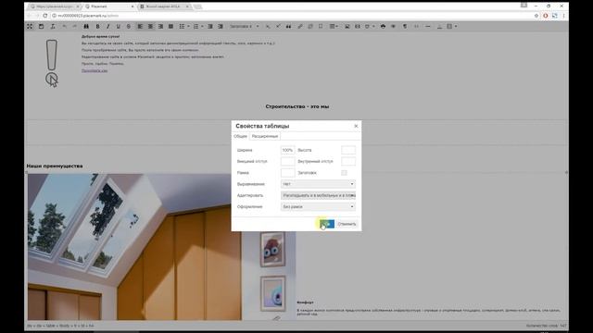Click the Opera extension icon in browser

click(546, 16)
